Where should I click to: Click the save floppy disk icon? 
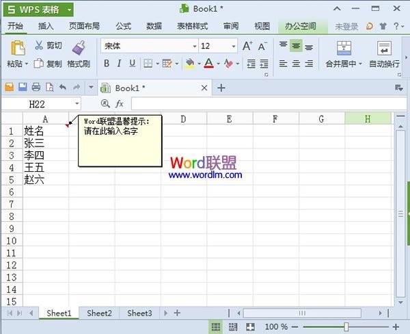(x=23, y=87)
